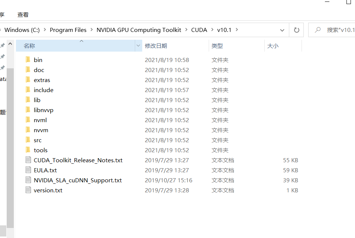
Task: Select the EULA.txt file icon
Action: [28, 170]
